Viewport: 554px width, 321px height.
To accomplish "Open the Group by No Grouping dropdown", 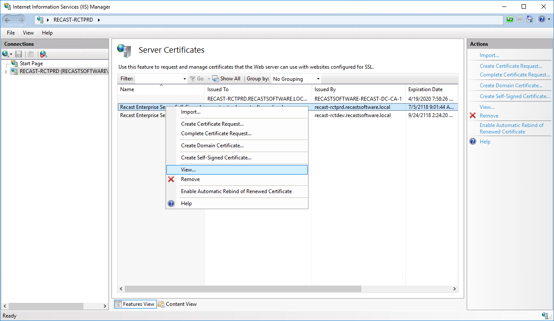I will (296, 79).
